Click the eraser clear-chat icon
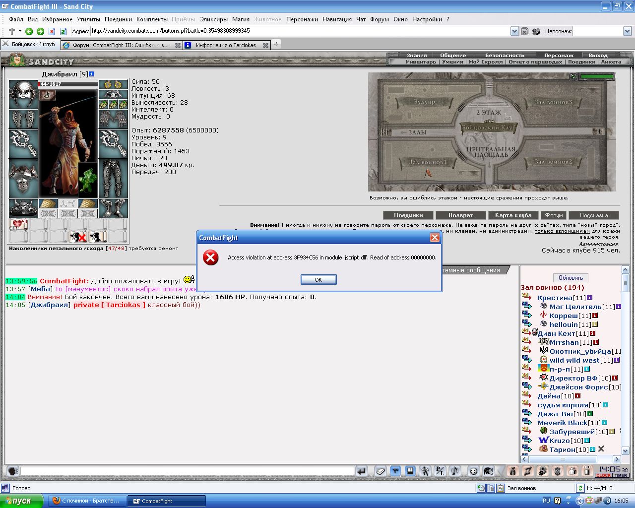This screenshot has height=508, width=635. pos(380,471)
